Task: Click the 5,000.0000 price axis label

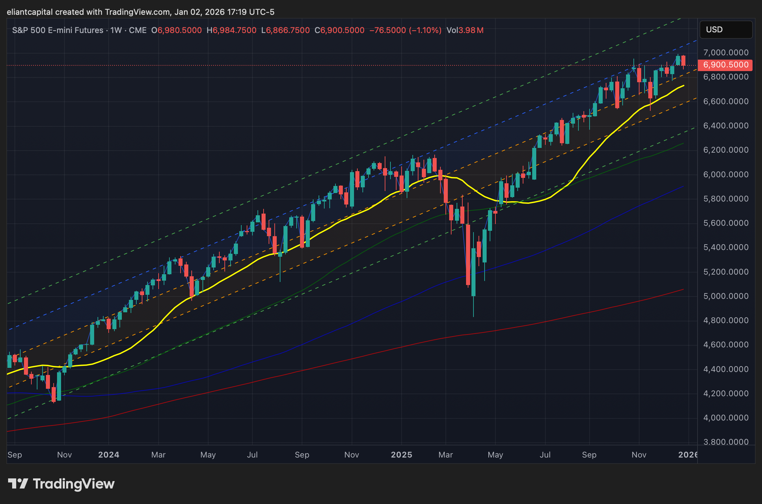Action: tap(726, 296)
